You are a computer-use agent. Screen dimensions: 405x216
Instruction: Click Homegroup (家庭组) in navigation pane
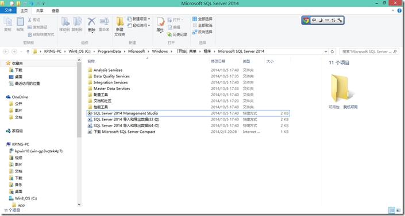pos(17,131)
